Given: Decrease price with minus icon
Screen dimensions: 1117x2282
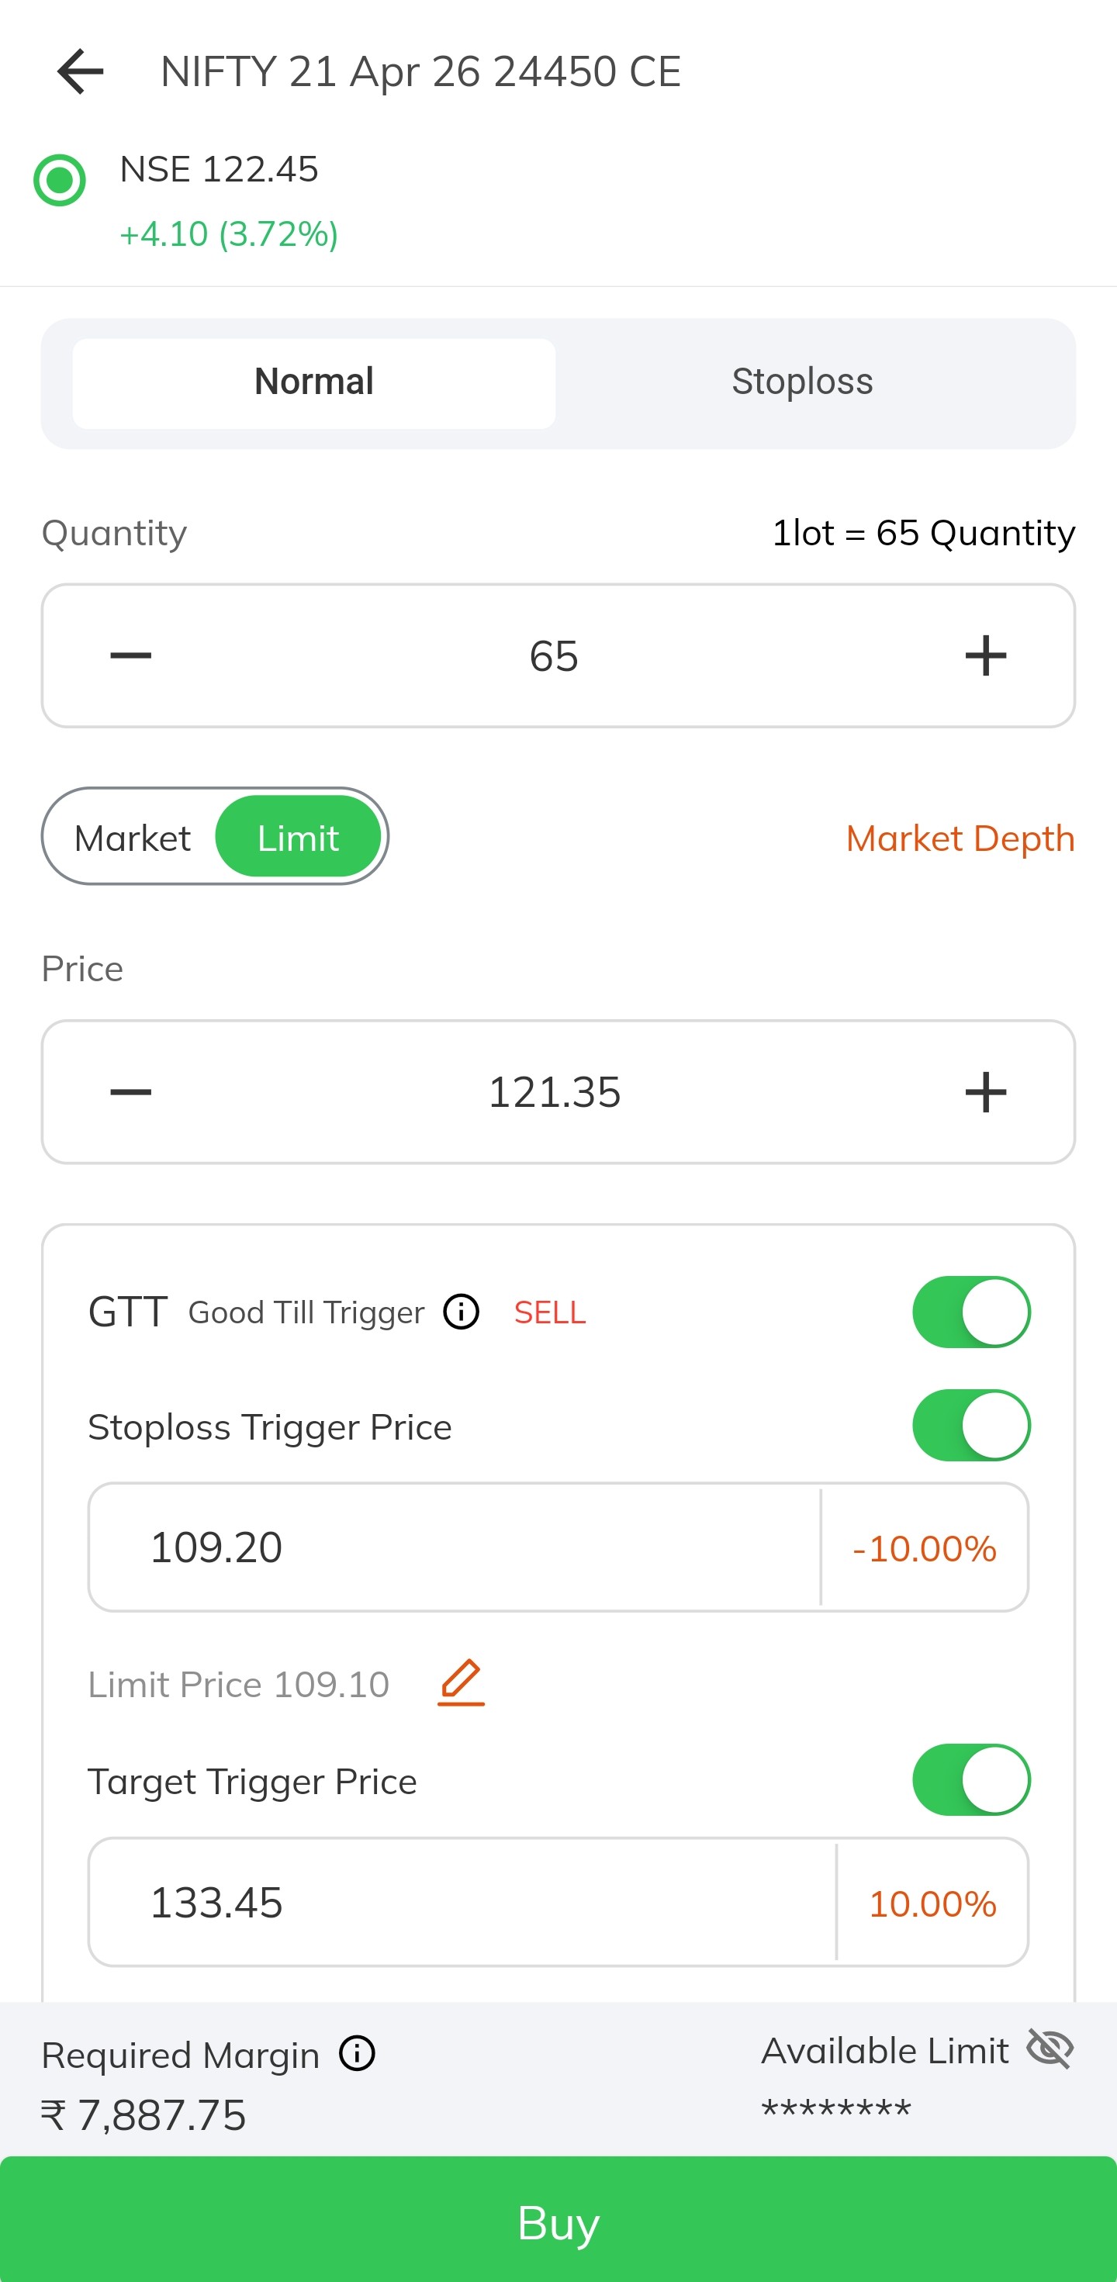Looking at the screenshot, I should coord(131,1091).
